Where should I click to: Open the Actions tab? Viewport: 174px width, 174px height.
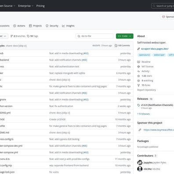coord(19,26)
